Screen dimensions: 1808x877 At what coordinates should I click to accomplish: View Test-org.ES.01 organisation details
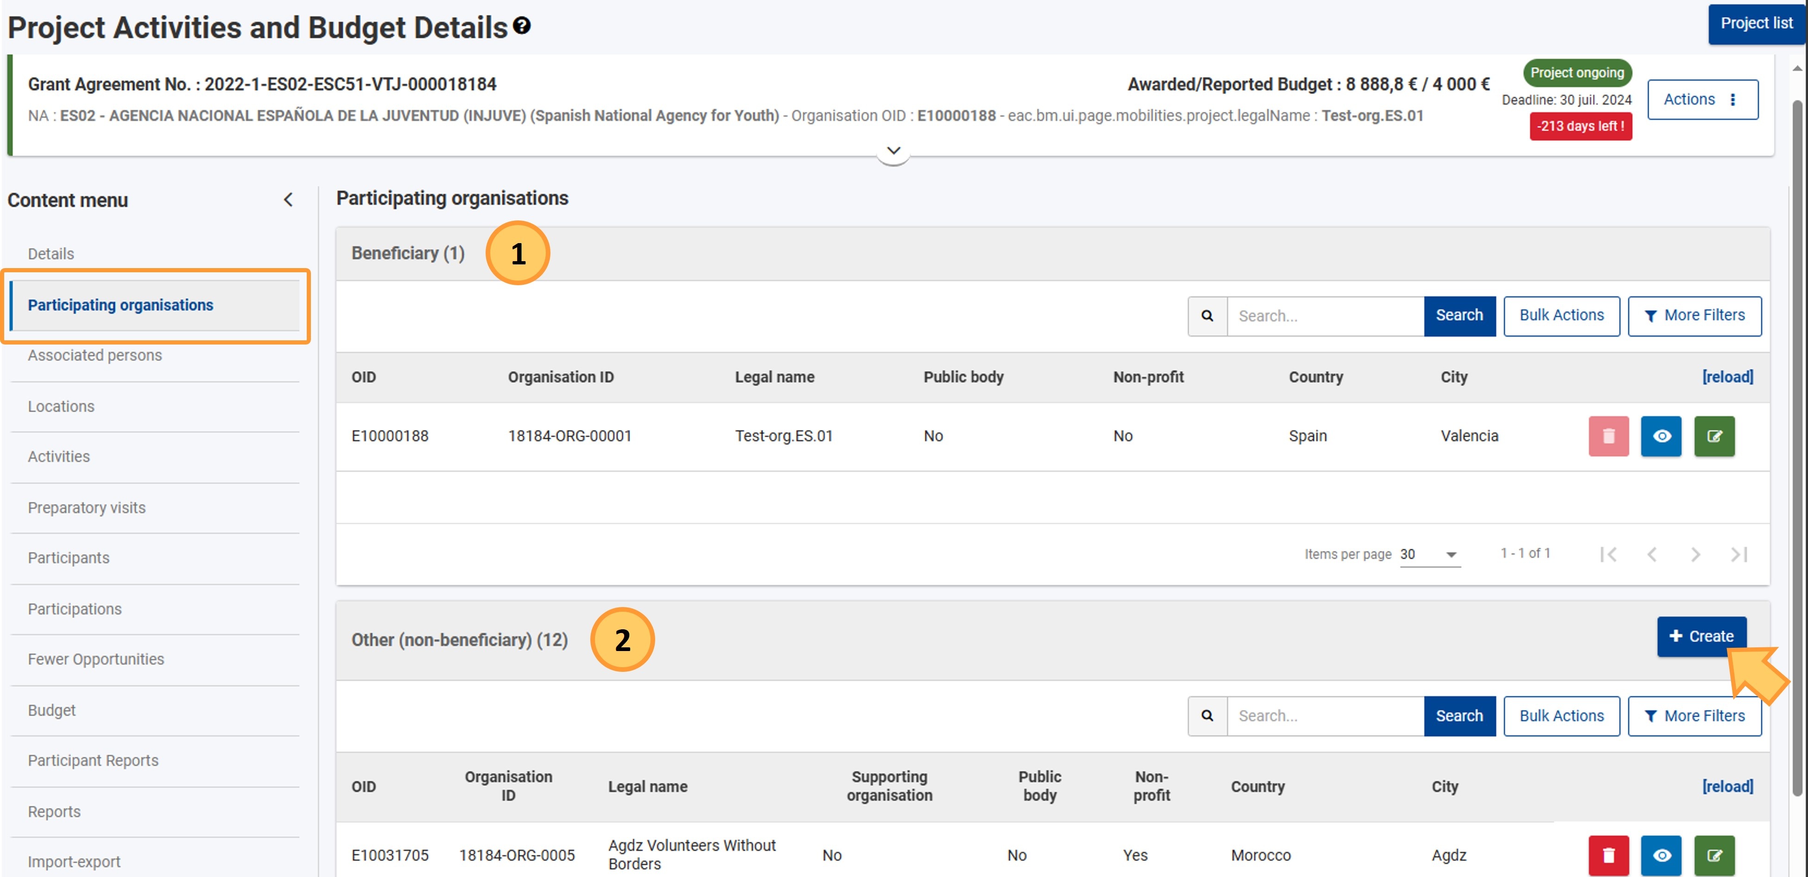[1661, 436]
